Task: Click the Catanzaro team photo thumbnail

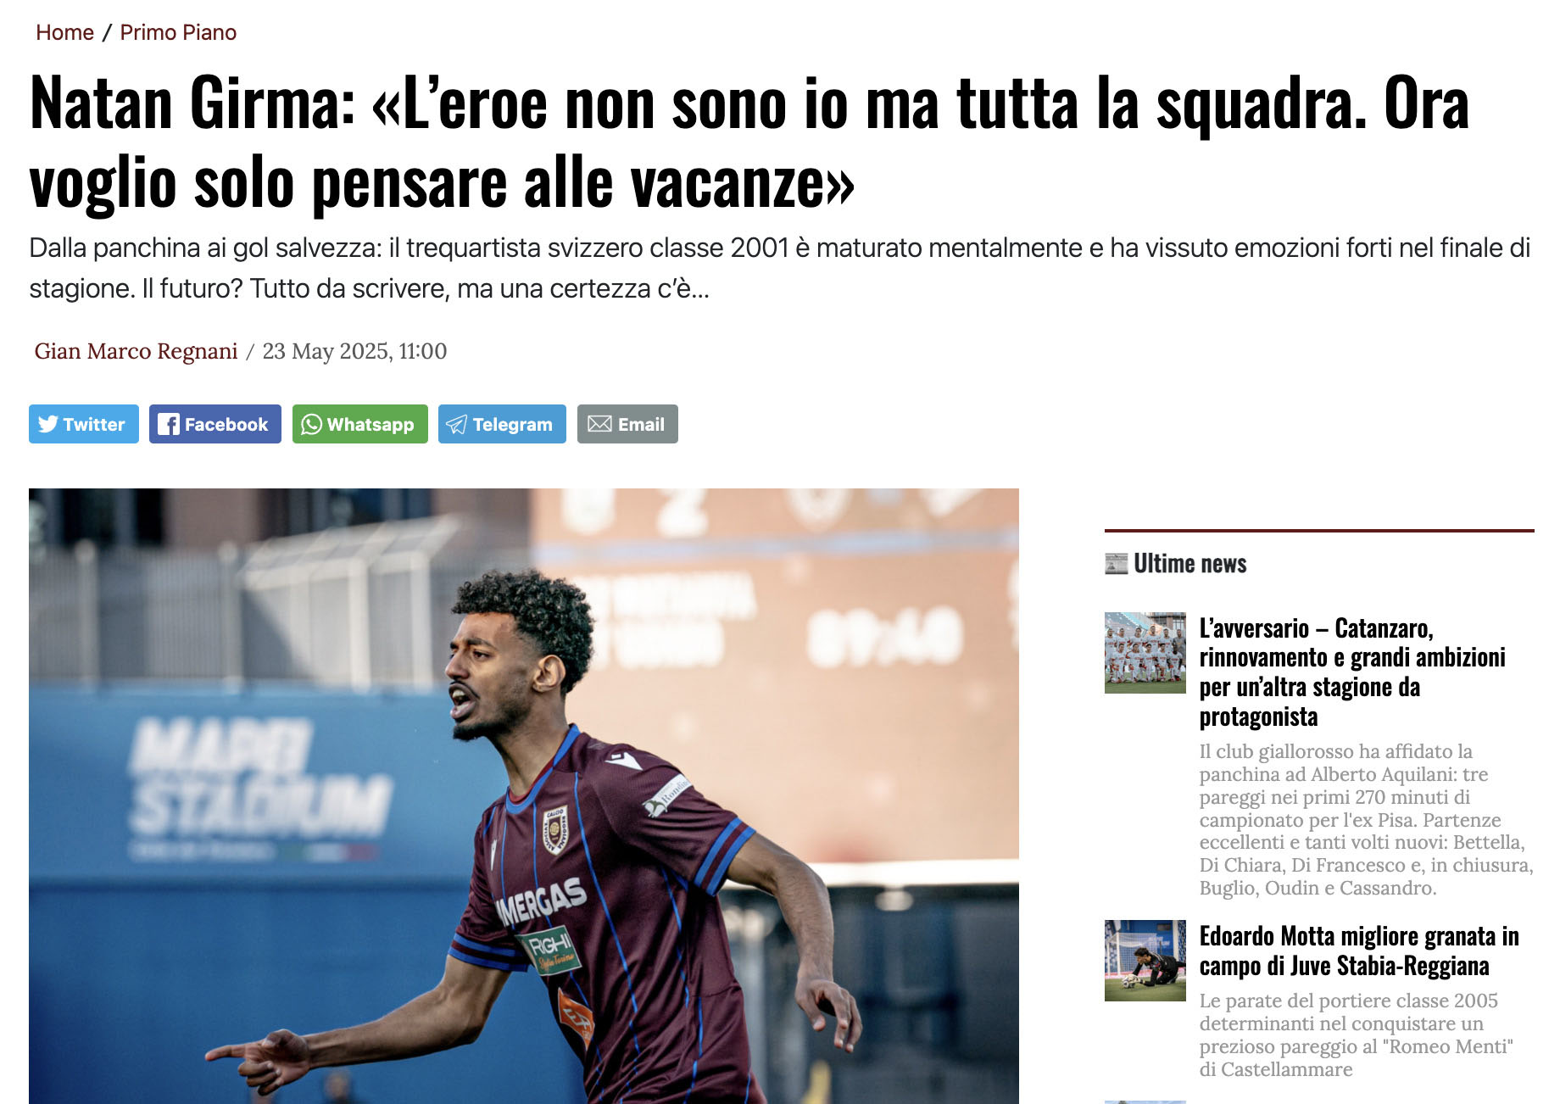Action: (1145, 653)
